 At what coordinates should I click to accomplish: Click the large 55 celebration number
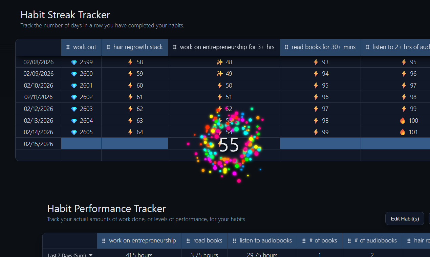pos(229,145)
